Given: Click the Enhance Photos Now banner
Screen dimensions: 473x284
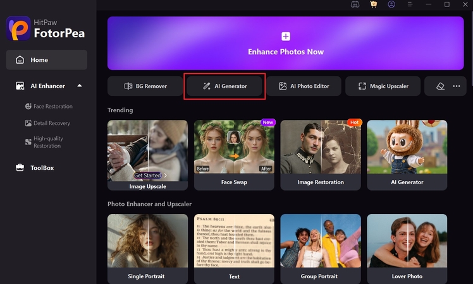Looking at the screenshot, I should (x=285, y=43).
